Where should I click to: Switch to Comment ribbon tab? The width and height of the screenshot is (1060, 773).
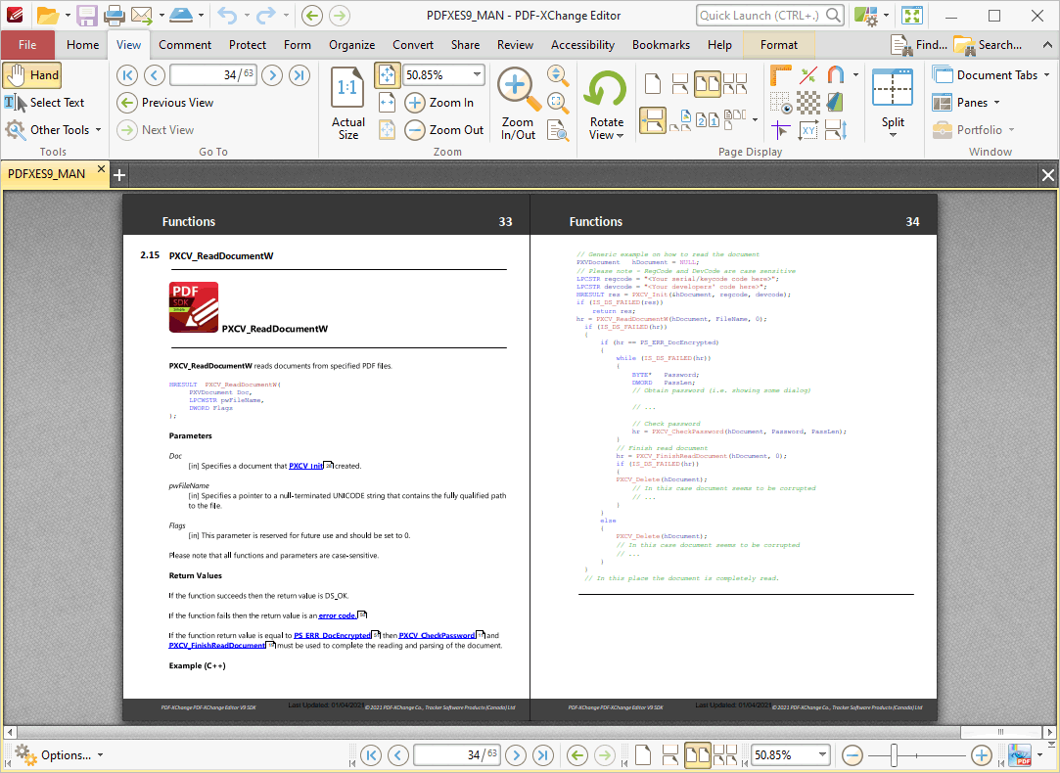coord(185,45)
